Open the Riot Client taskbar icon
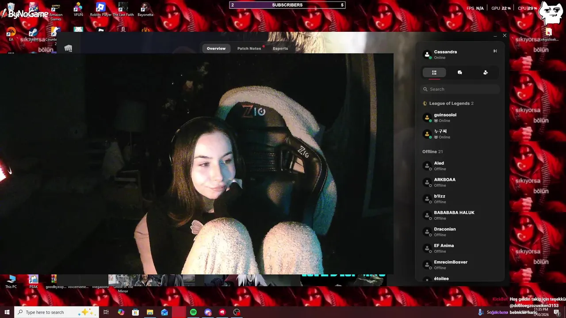Viewport: 566px width, 318px height. [x=222, y=312]
